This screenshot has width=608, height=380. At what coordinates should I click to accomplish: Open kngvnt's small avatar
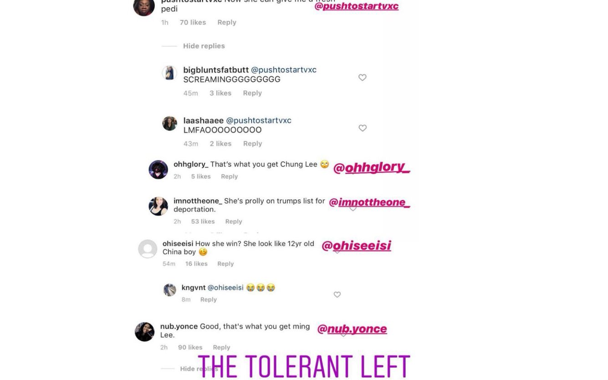169,290
